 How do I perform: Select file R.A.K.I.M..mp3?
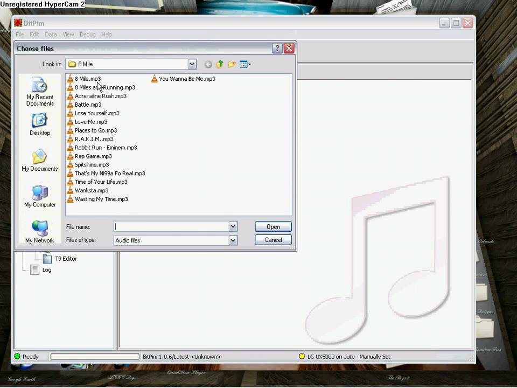click(x=90, y=139)
